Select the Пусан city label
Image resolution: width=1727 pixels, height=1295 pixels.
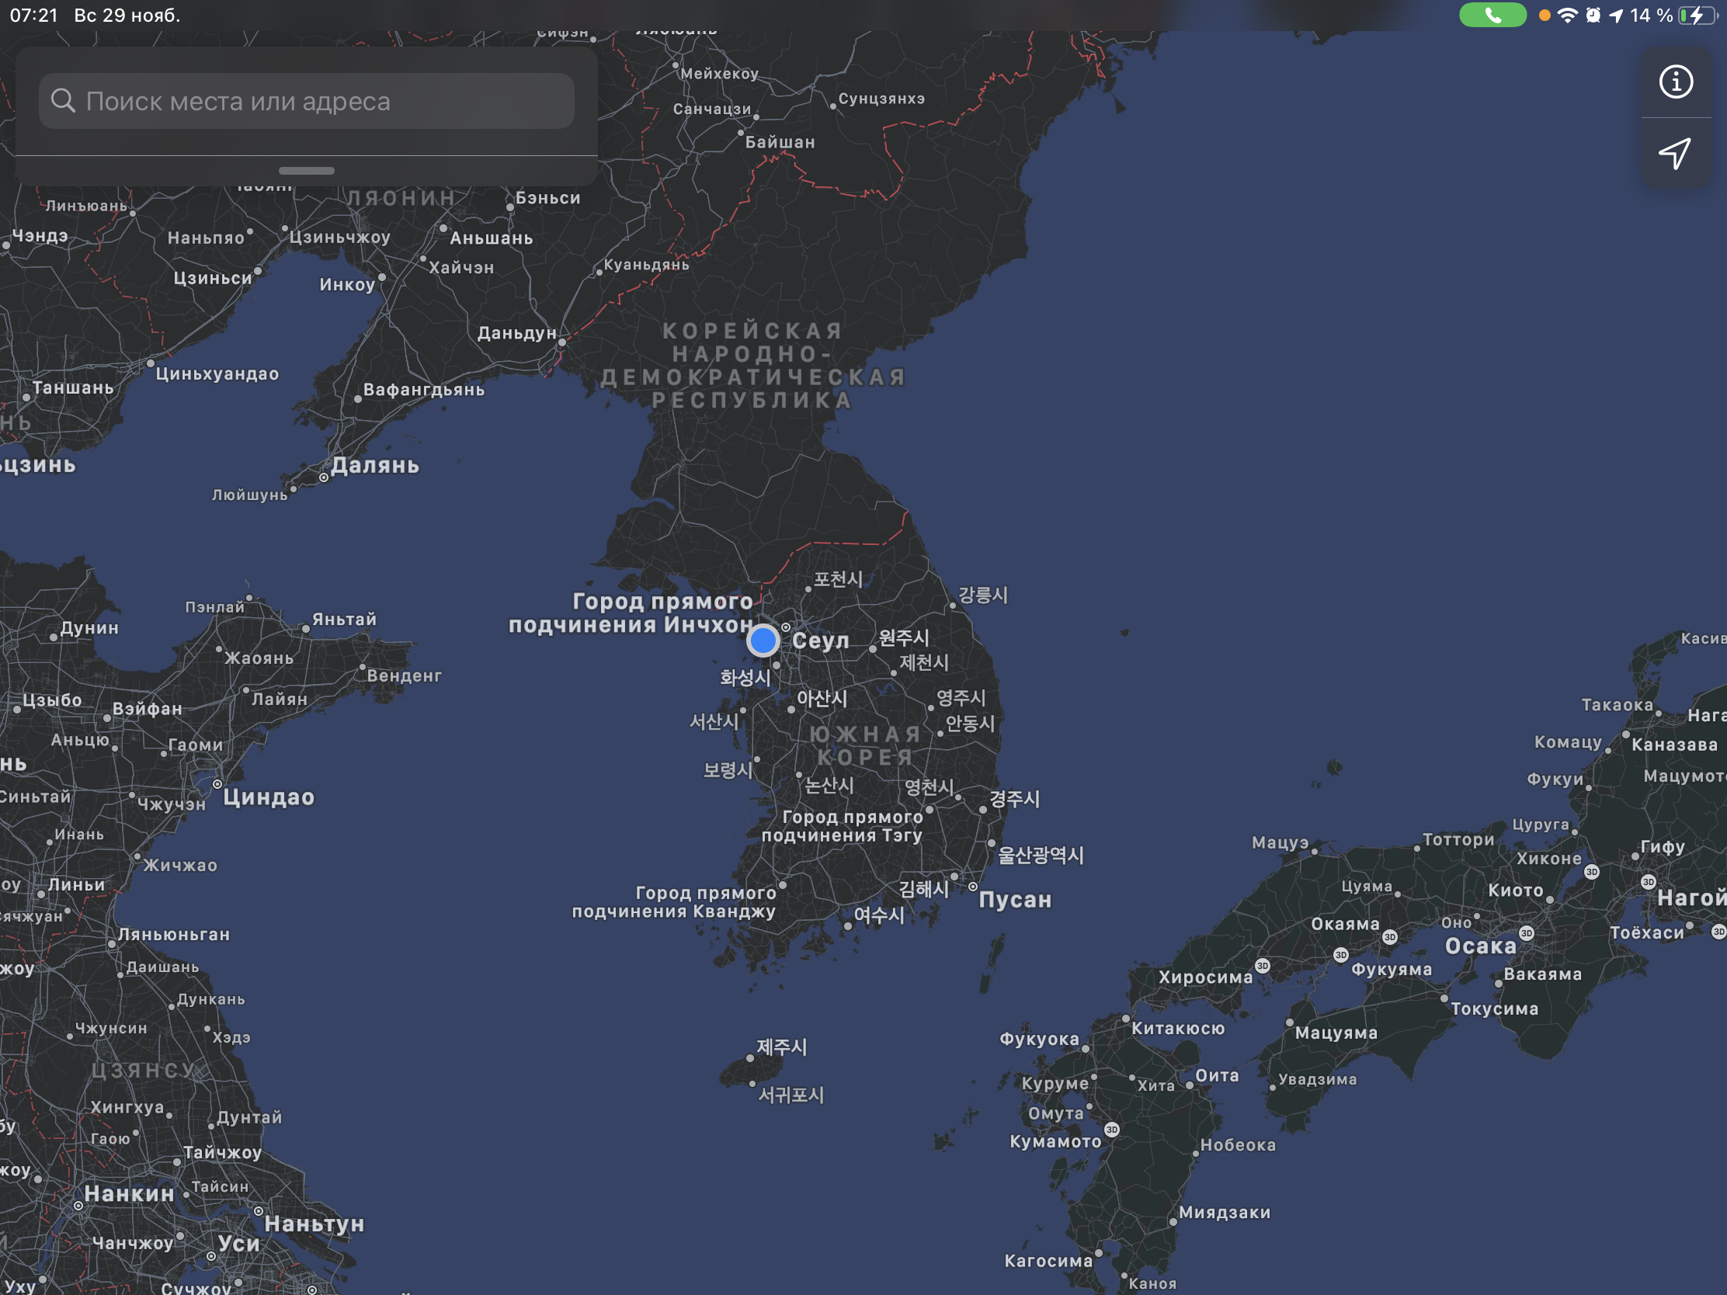1015,900
